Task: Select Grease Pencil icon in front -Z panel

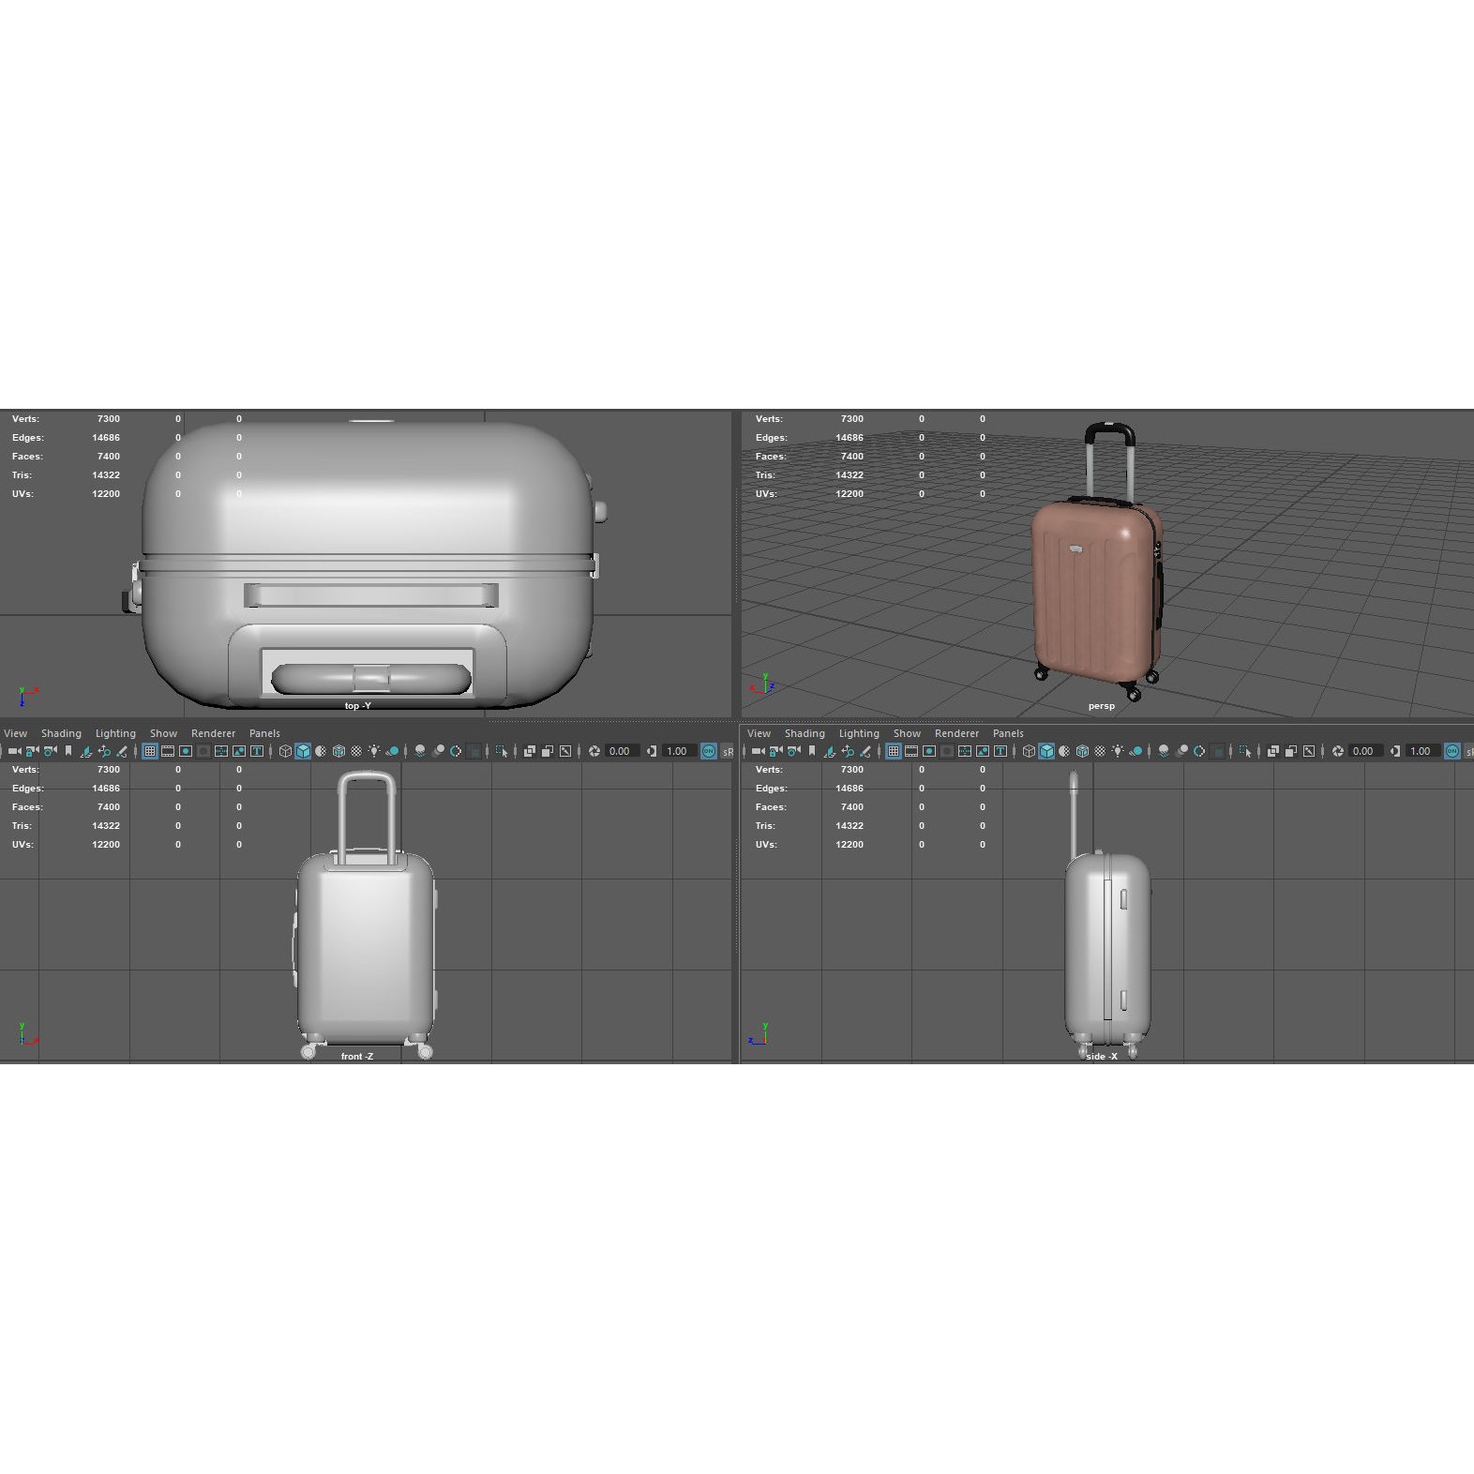Action: (x=121, y=751)
